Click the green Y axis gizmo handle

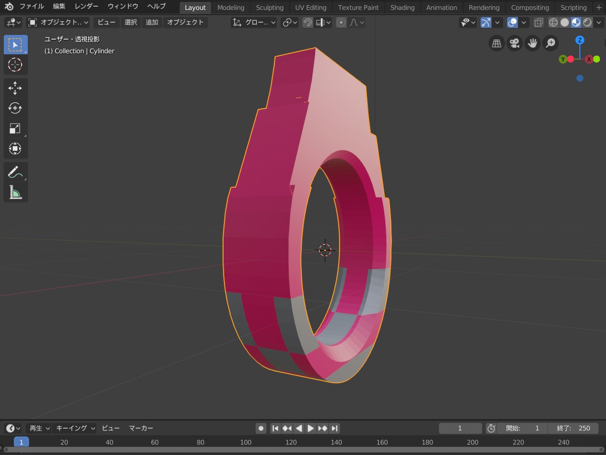pyautogui.click(x=563, y=59)
